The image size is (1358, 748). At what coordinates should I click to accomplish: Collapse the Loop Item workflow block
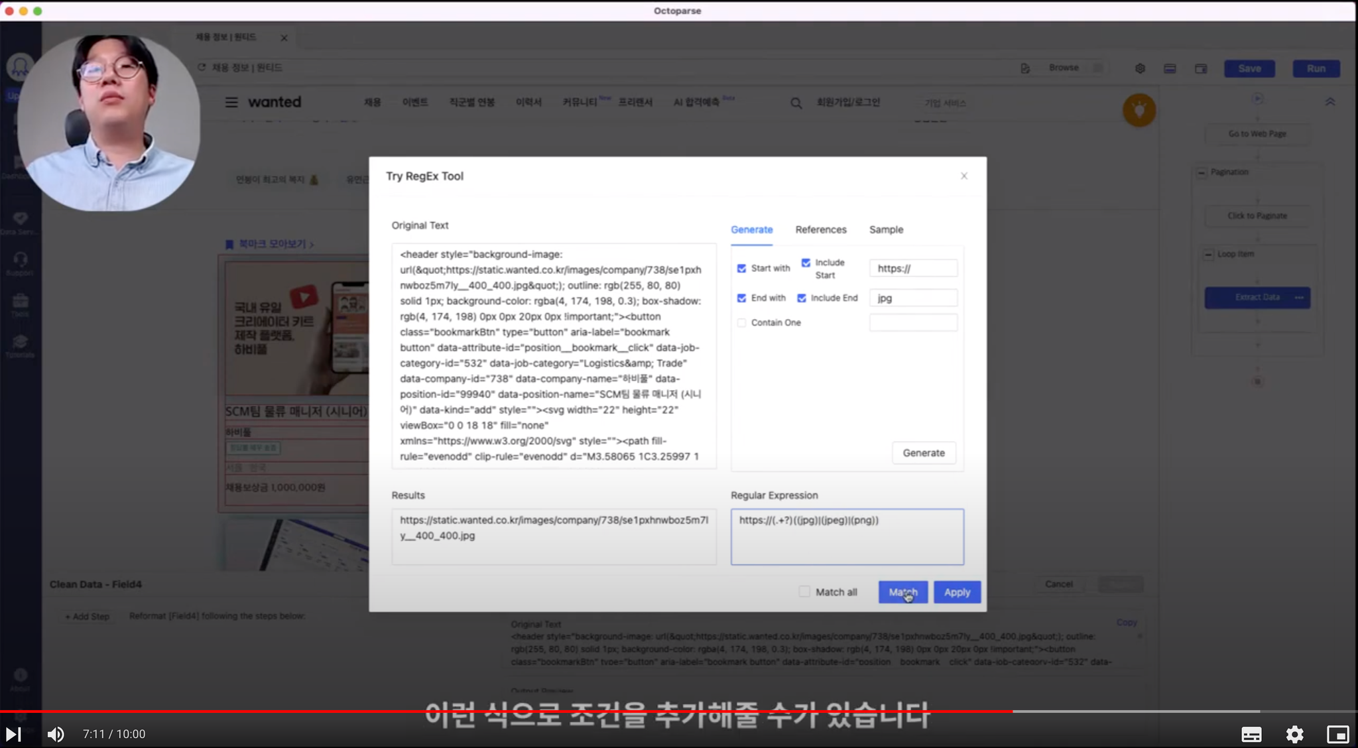point(1208,255)
